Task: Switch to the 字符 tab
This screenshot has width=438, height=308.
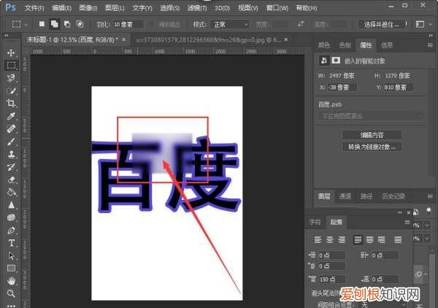Action: pyautogui.click(x=315, y=223)
